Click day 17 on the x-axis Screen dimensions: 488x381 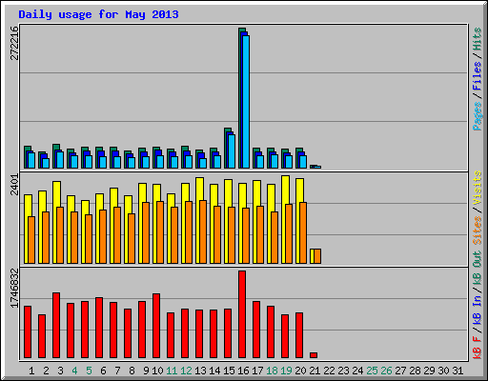[x=257, y=371]
